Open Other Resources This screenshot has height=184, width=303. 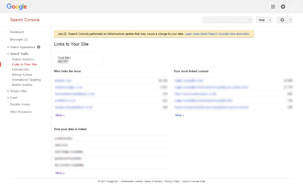click(21, 112)
